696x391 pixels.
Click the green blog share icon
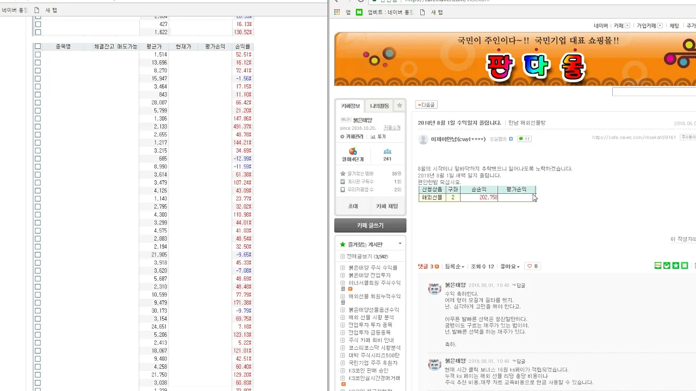[658, 266]
